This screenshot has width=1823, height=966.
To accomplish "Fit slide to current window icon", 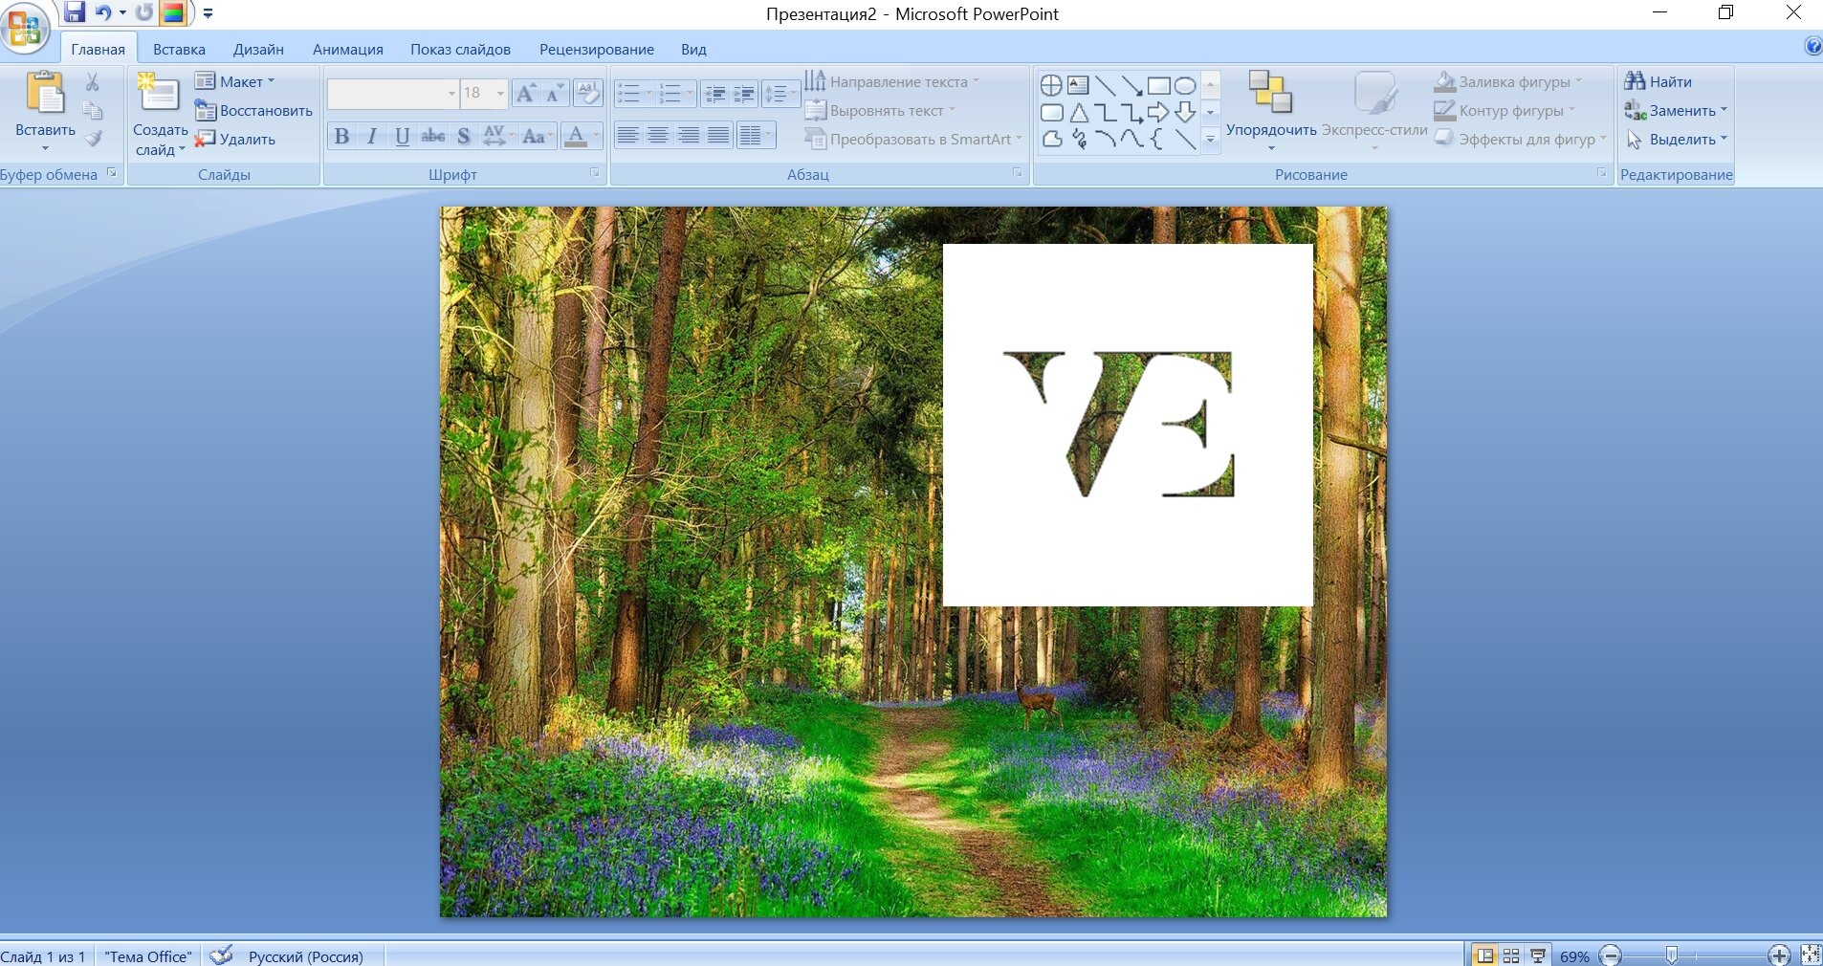I will coord(1811,955).
